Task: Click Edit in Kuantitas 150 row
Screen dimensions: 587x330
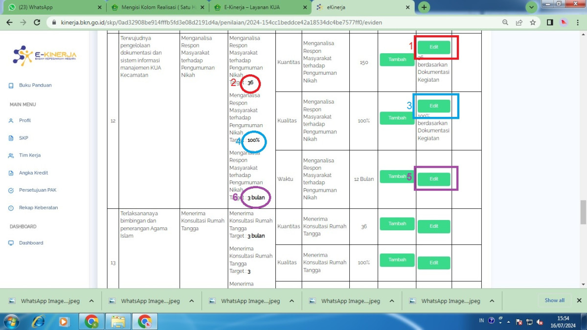Action: [434, 47]
